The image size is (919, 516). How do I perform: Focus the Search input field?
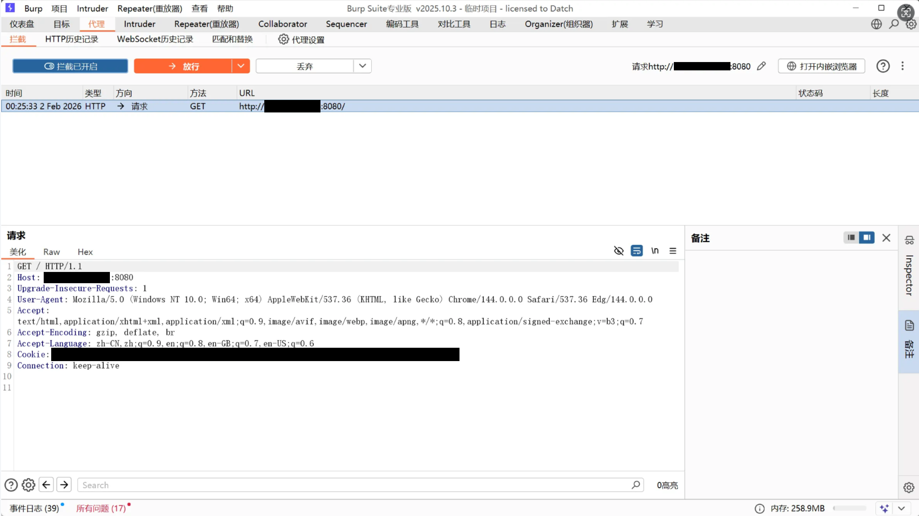[360, 485]
